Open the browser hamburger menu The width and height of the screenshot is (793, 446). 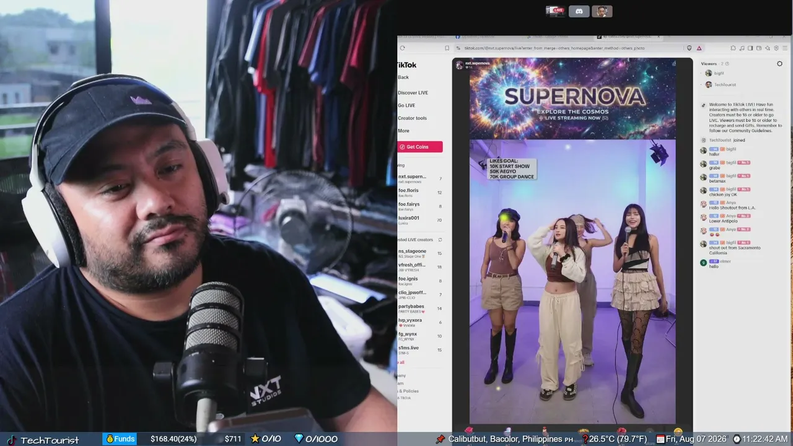coord(784,48)
